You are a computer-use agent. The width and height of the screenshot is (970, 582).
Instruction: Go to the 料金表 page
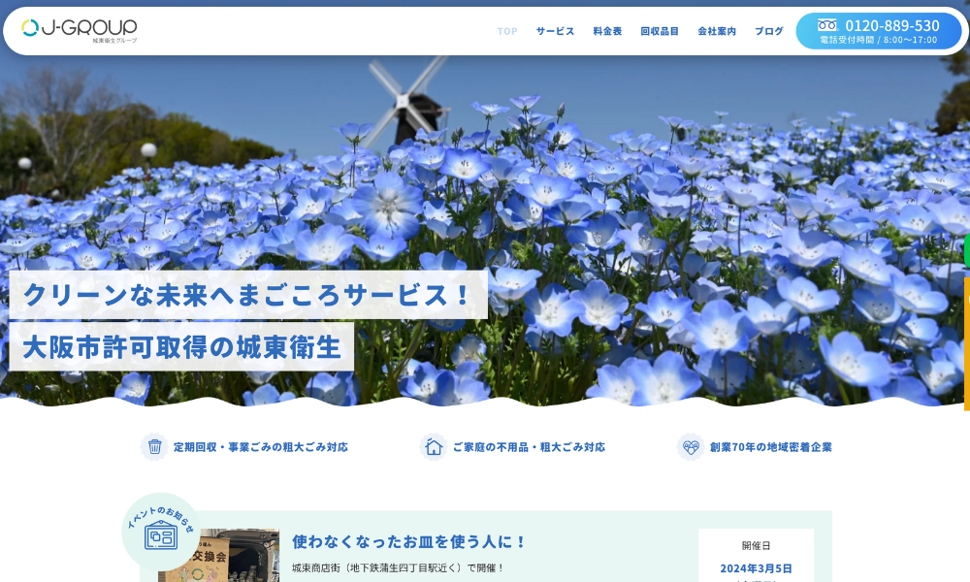point(607,31)
